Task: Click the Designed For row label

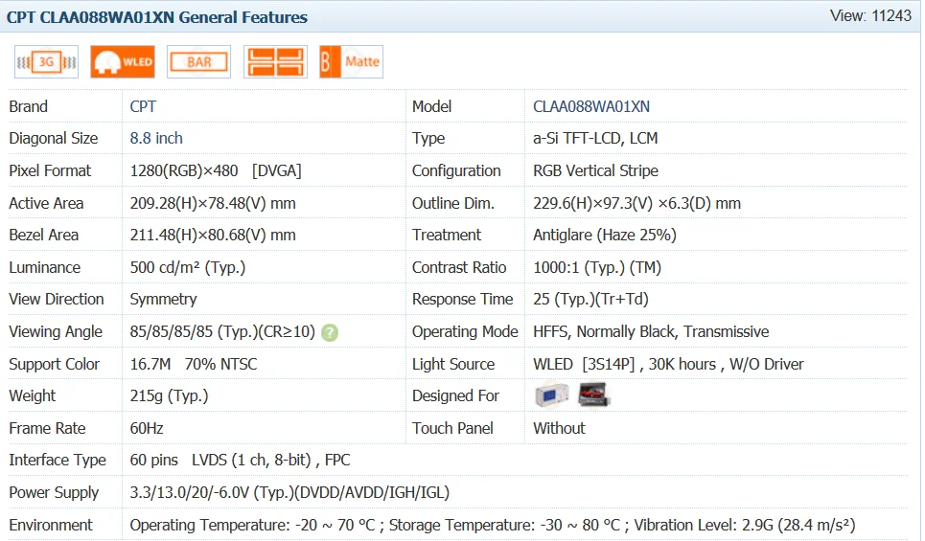Action: tap(455, 396)
